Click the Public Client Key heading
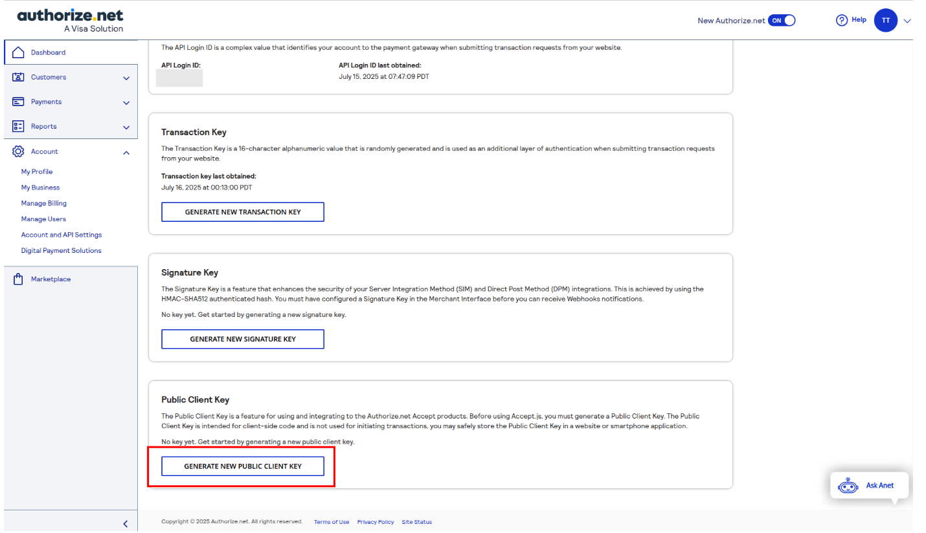Viewport: 926px width, 533px height. point(196,400)
